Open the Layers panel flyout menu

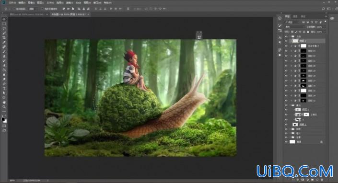click(x=326, y=16)
